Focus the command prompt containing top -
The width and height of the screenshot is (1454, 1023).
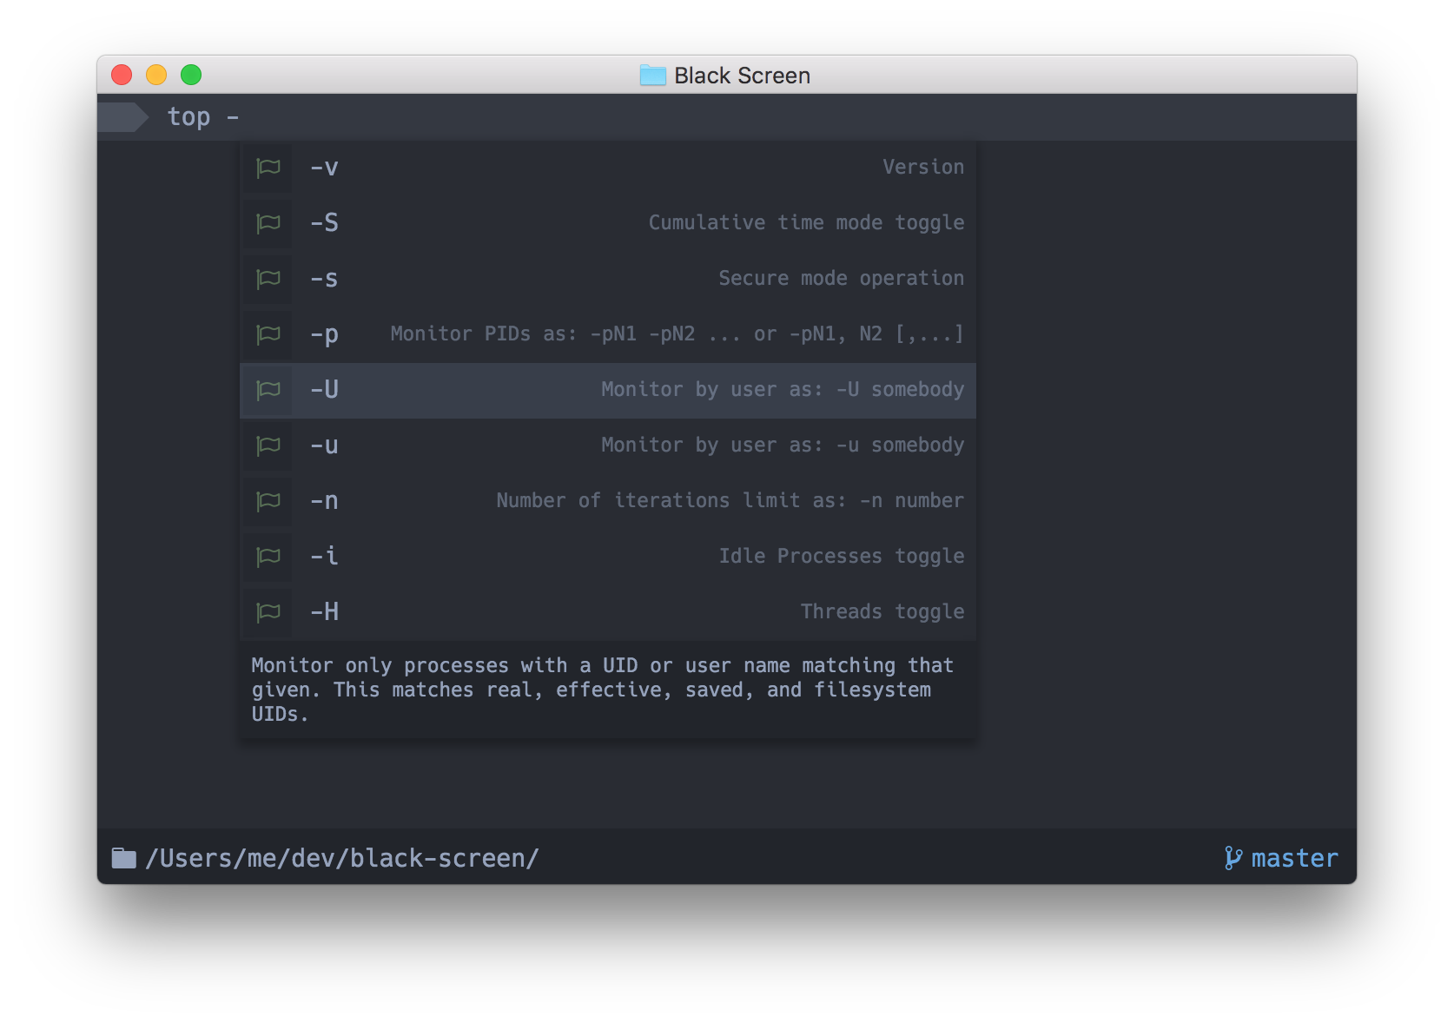coord(727,117)
